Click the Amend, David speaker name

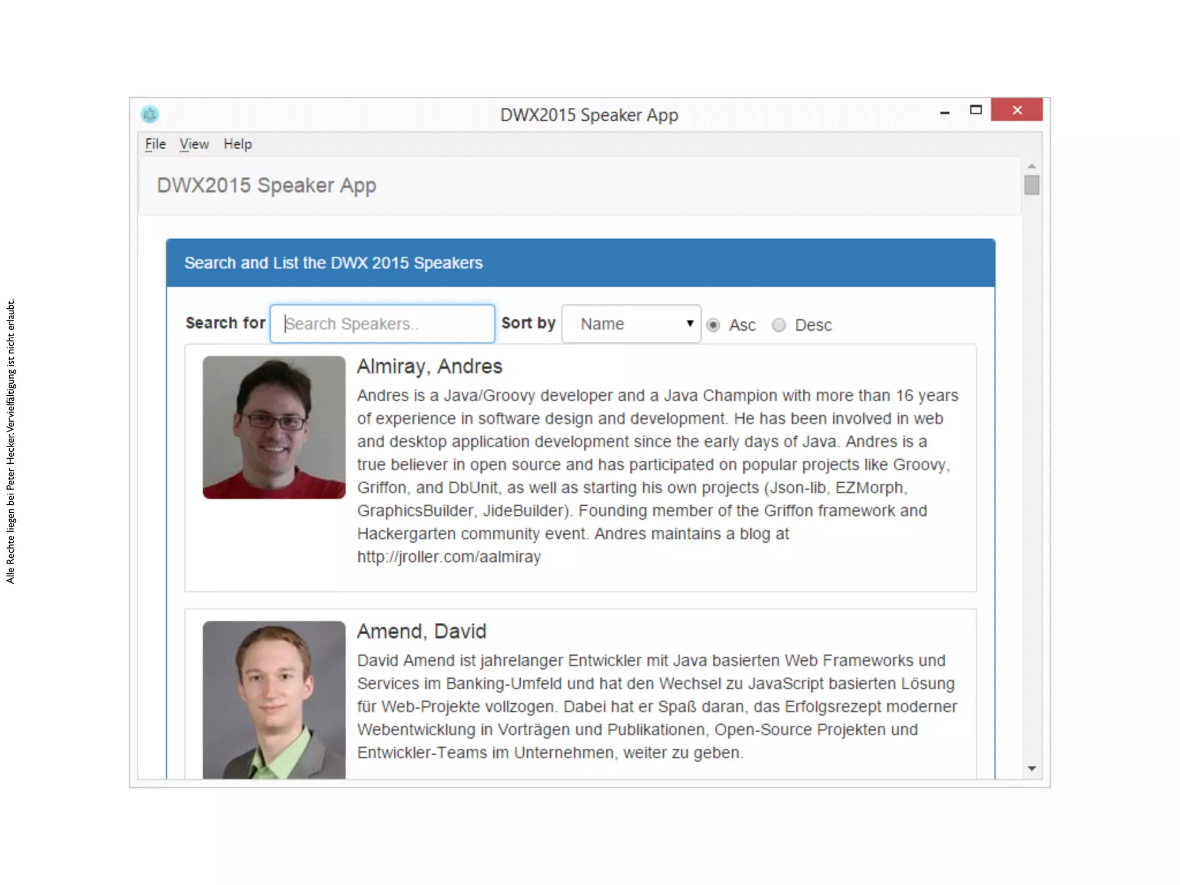[421, 631]
